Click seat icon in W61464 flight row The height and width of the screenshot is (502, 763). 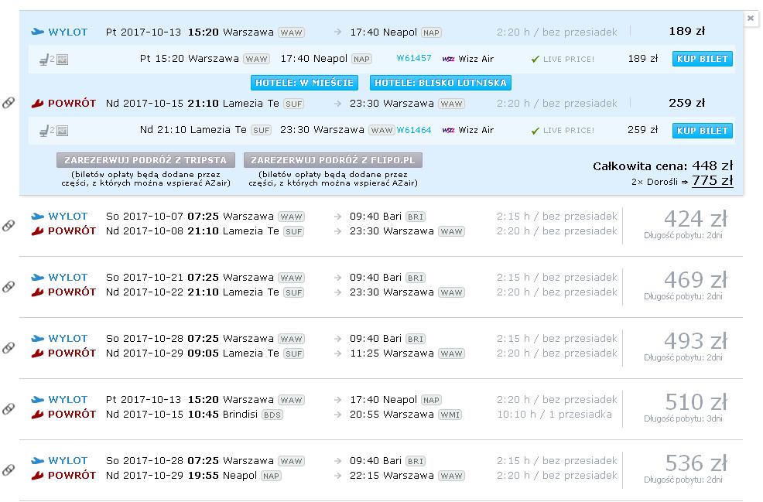[x=44, y=131]
